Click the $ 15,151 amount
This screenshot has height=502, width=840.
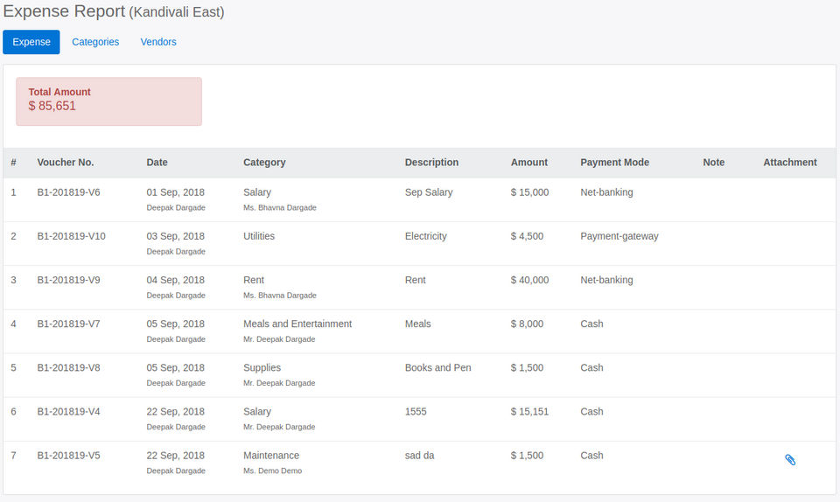coord(529,411)
